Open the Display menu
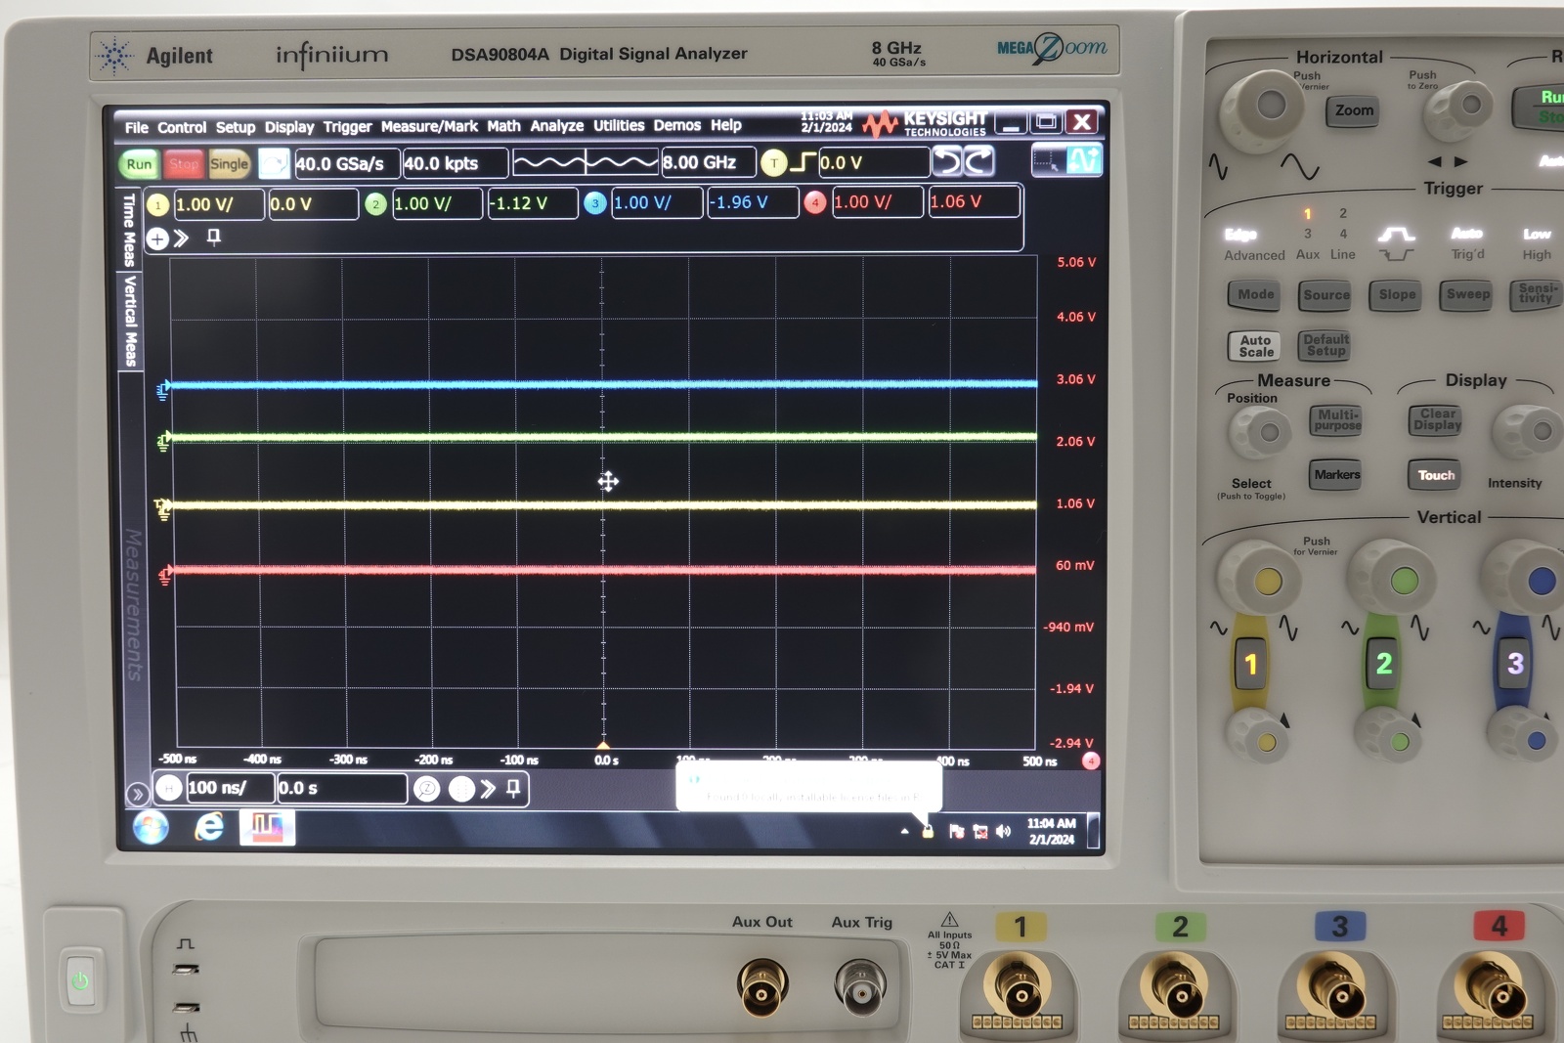 pos(289,127)
